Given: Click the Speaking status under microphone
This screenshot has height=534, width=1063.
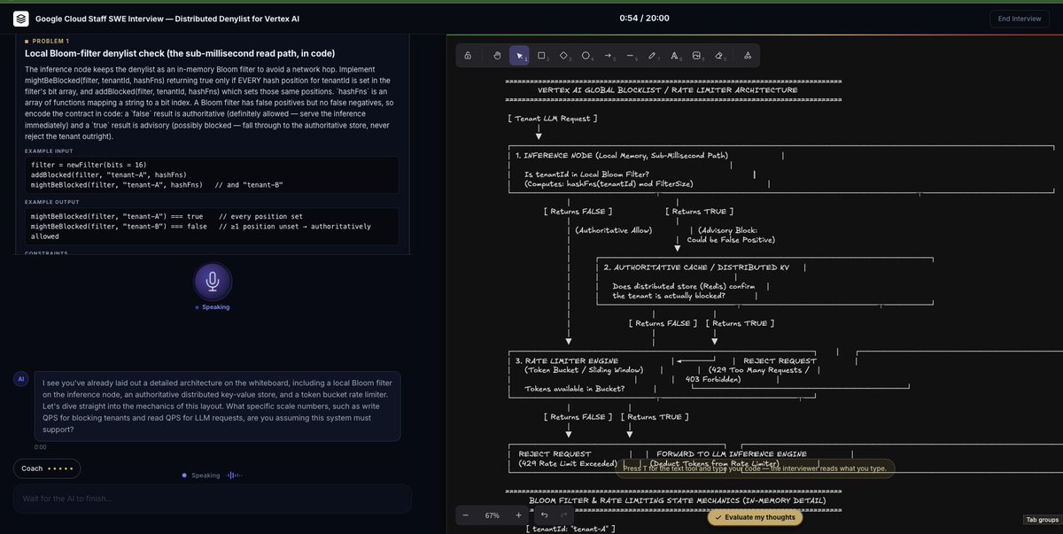Looking at the screenshot, I should coord(213,307).
